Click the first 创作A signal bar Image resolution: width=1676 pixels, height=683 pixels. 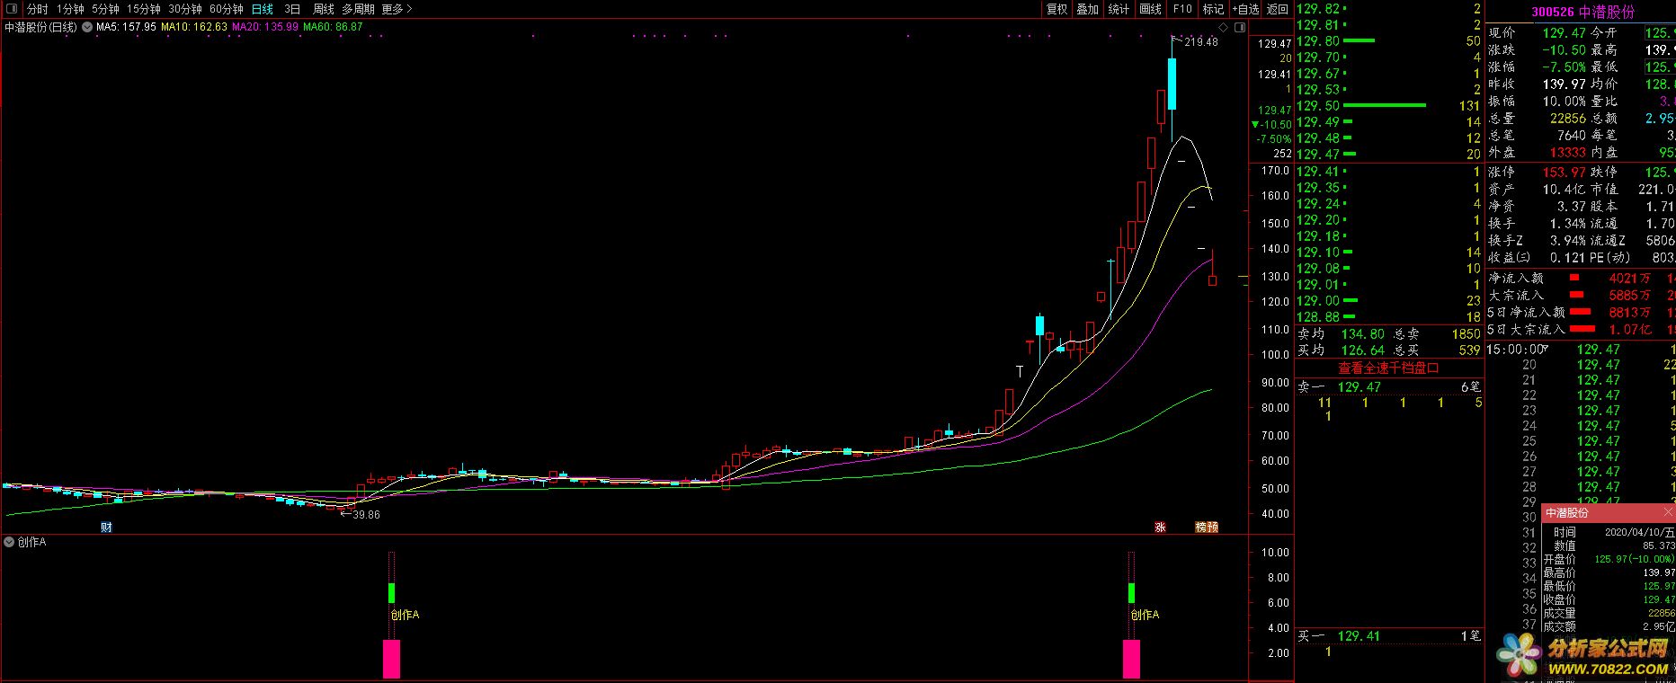[391, 659]
